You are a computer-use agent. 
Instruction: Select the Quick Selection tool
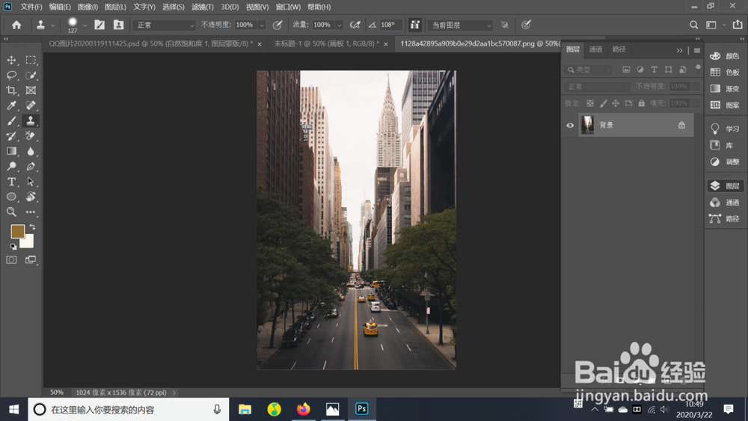tap(31, 76)
